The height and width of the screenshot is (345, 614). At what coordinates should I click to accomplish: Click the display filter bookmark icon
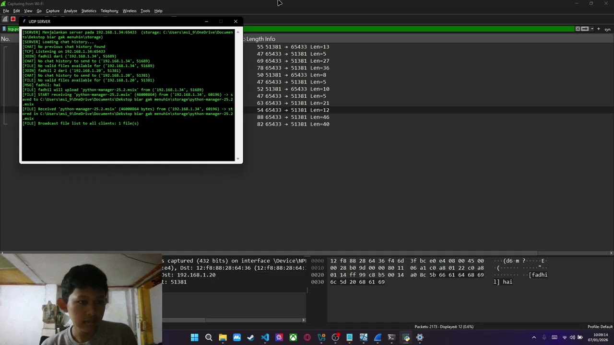point(4,29)
